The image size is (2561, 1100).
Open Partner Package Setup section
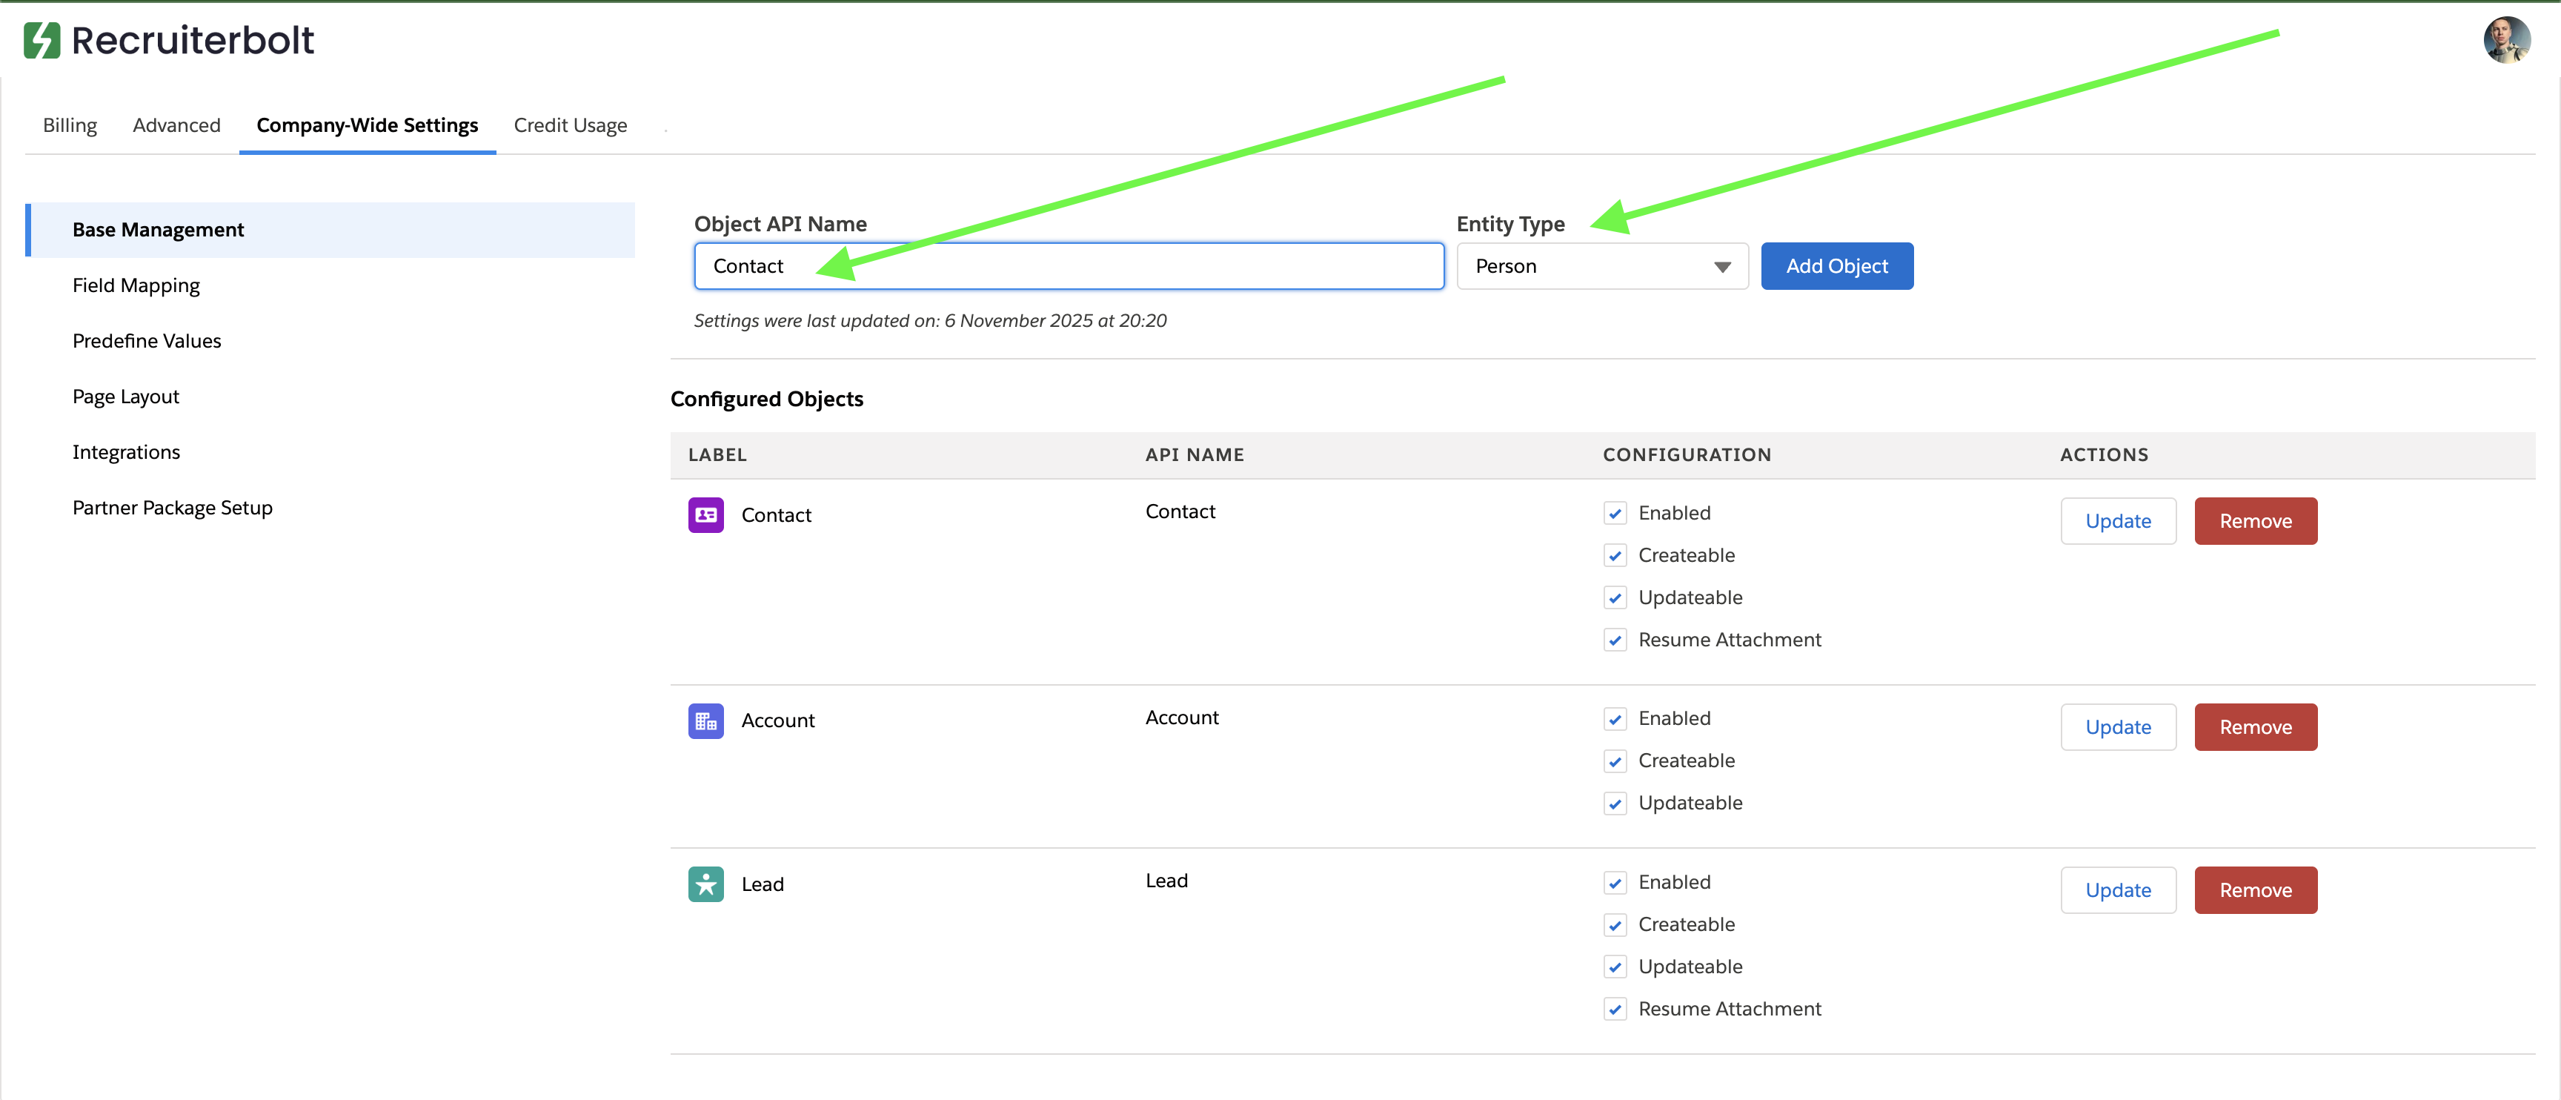pos(172,508)
